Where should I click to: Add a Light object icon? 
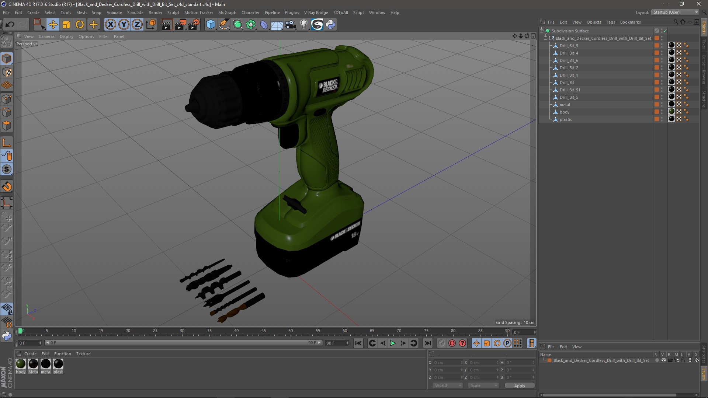(x=304, y=25)
